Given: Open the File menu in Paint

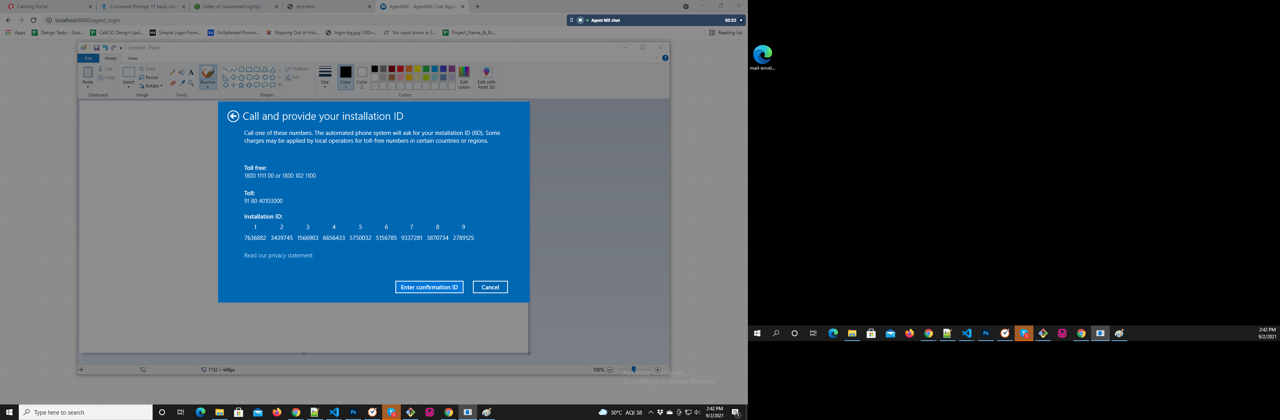Looking at the screenshot, I should coord(88,58).
